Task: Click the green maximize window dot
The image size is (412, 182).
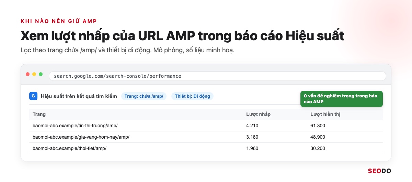Action: pos(41,74)
